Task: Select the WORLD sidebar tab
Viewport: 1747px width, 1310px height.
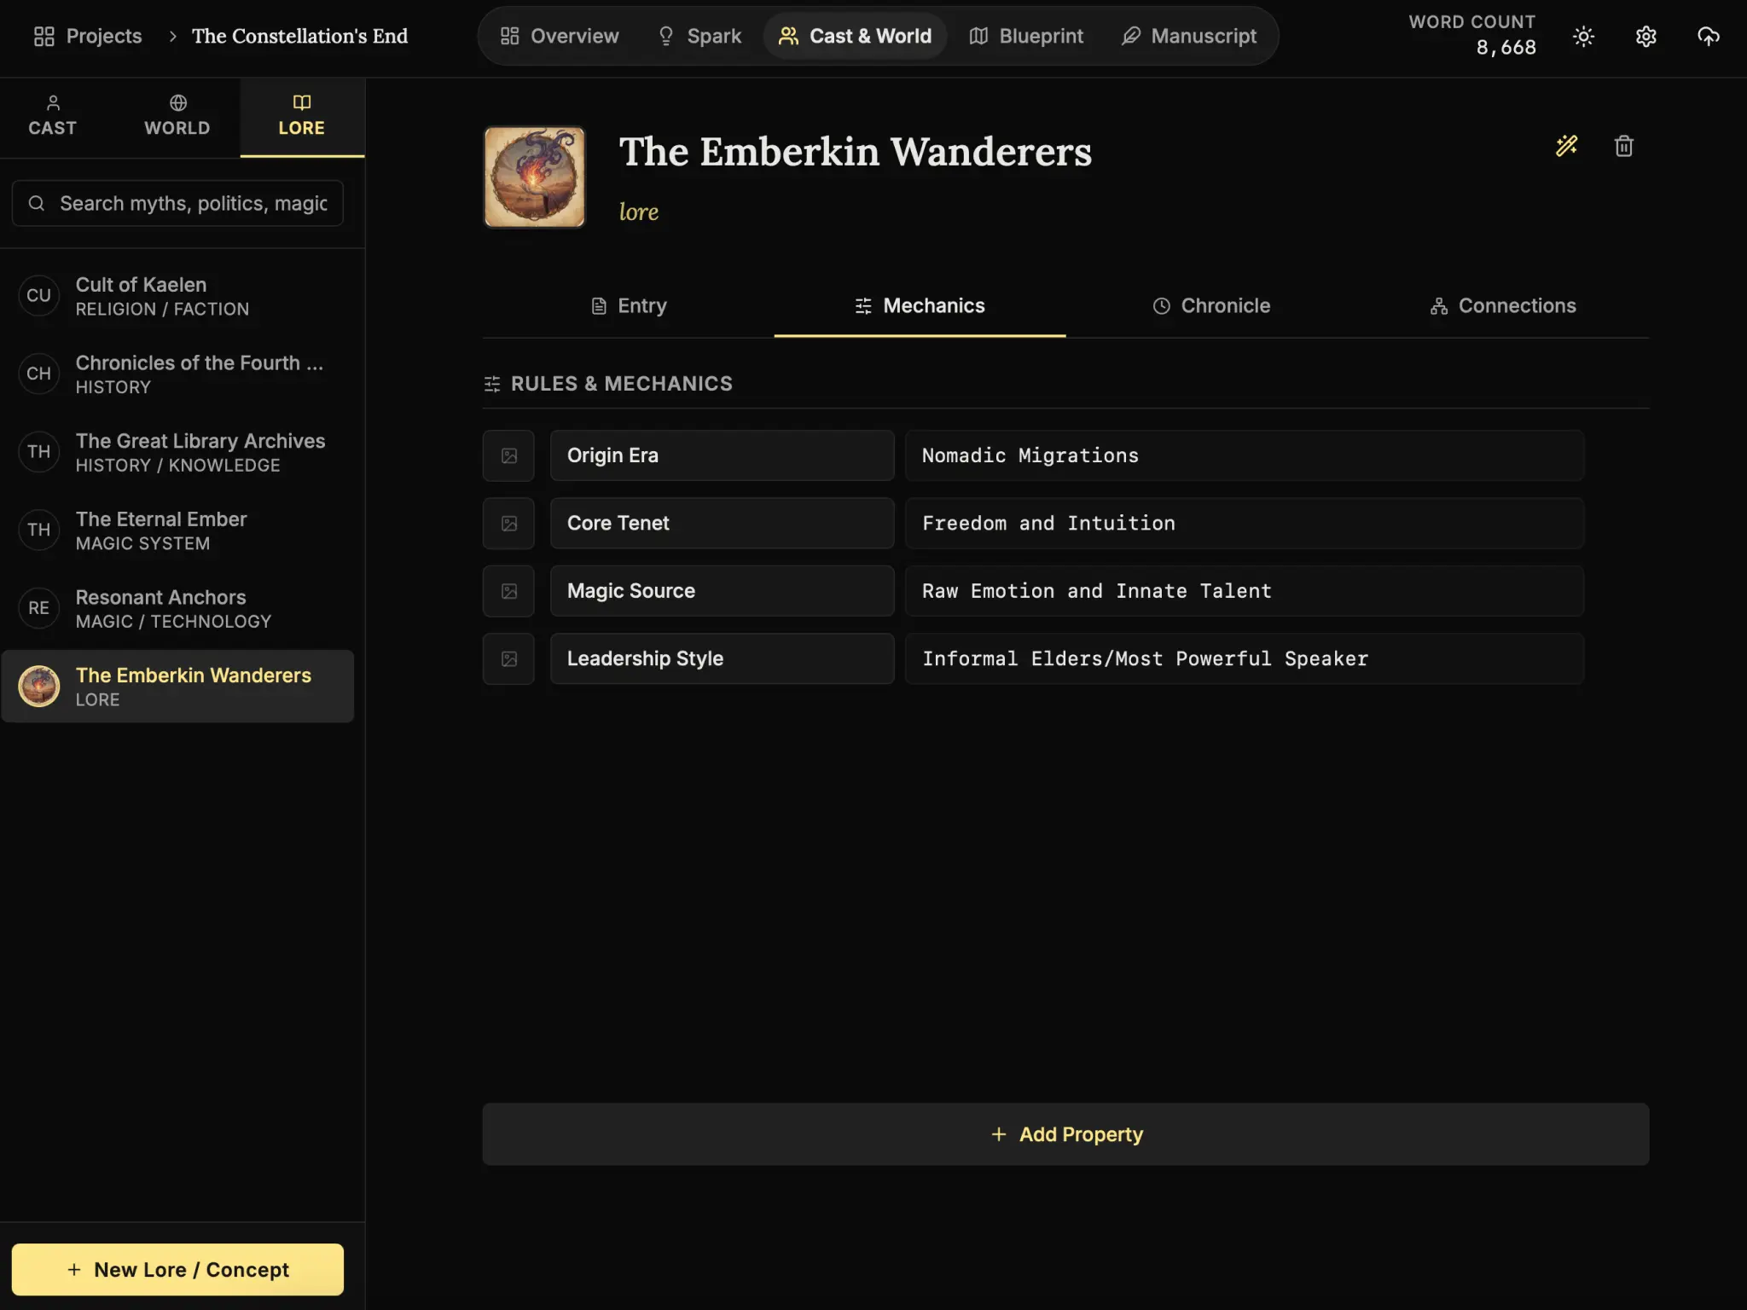Action: tap(177, 116)
